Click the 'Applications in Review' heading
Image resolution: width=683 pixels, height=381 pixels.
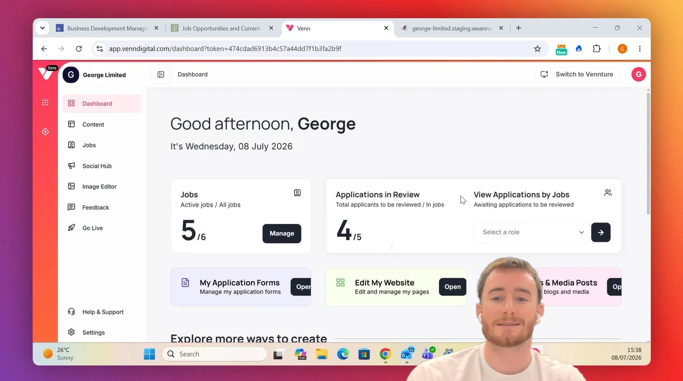tap(378, 195)
